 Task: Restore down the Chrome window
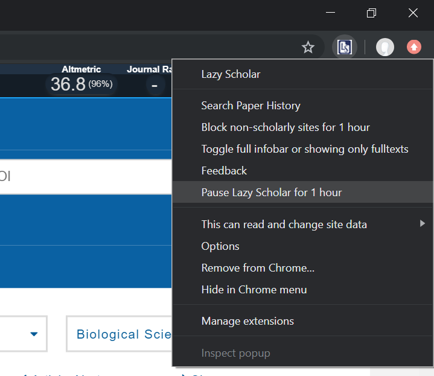point(371,13)
